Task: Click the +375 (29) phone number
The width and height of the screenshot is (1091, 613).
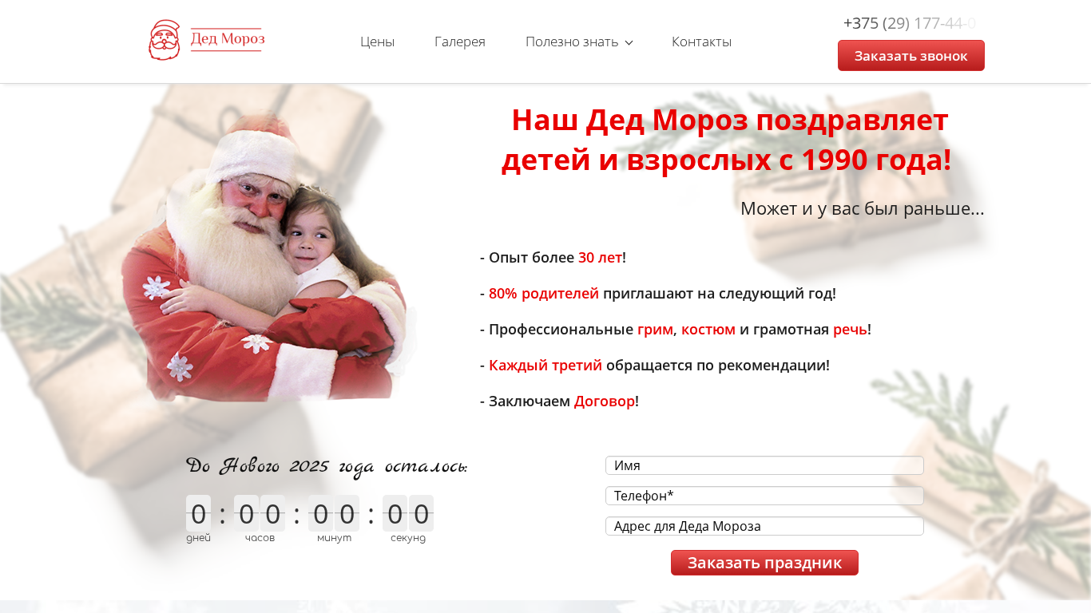Action: [x=910, y=23]
